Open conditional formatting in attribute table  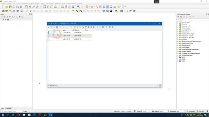click(x=106, y=27)
